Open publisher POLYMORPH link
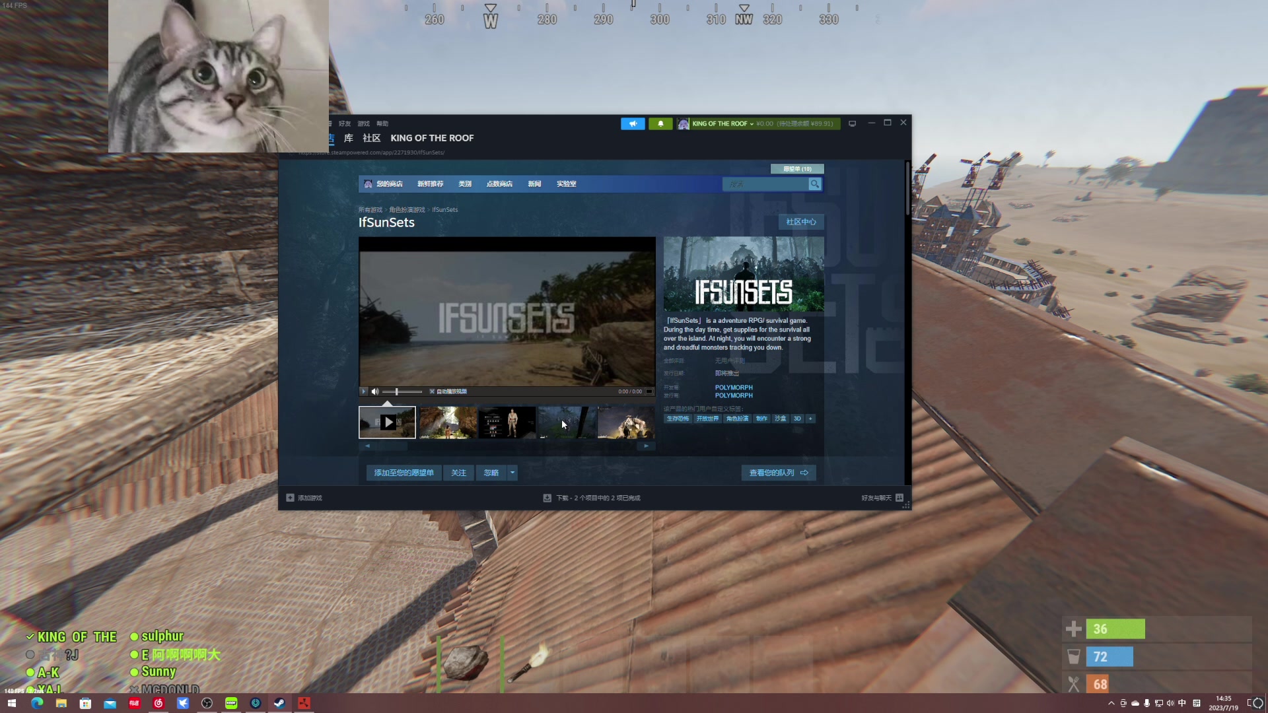The width and height of the screenshot is (1268, 713). (734, 395)
